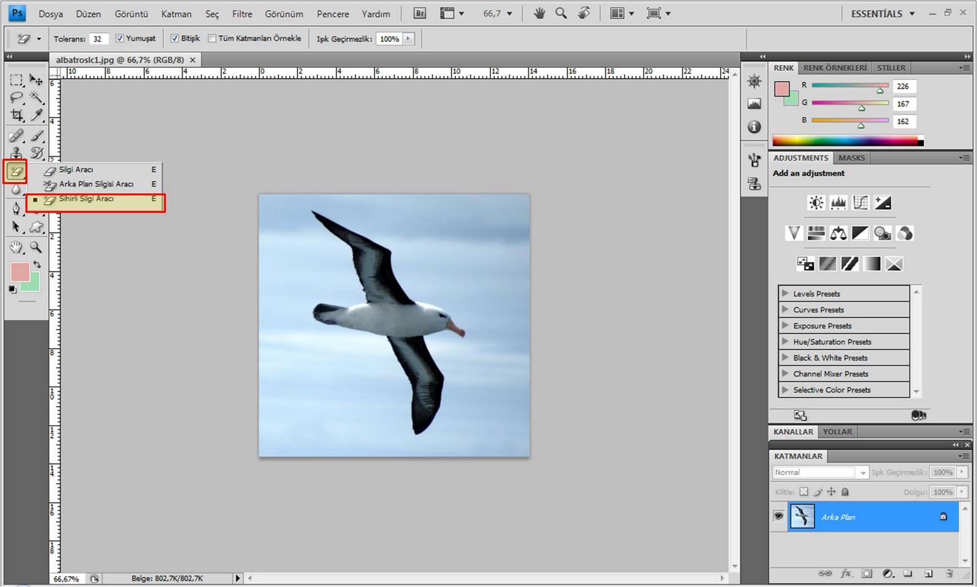
Task: Open the Filtre menu
Action: [242, 13]
